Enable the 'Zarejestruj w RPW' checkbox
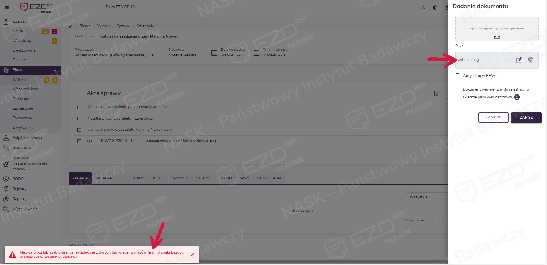Image resolution: width=547 pixels, height=265 pixels. click(x=457, y=75)
